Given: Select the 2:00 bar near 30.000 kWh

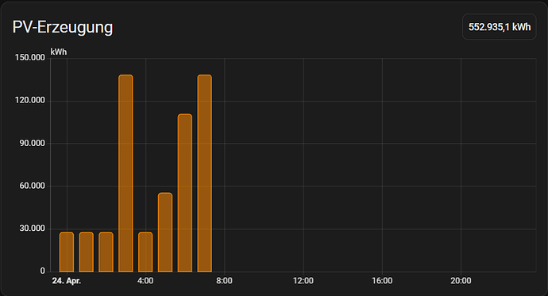Looking at the screenshot, I should click(x=106, y=252).
